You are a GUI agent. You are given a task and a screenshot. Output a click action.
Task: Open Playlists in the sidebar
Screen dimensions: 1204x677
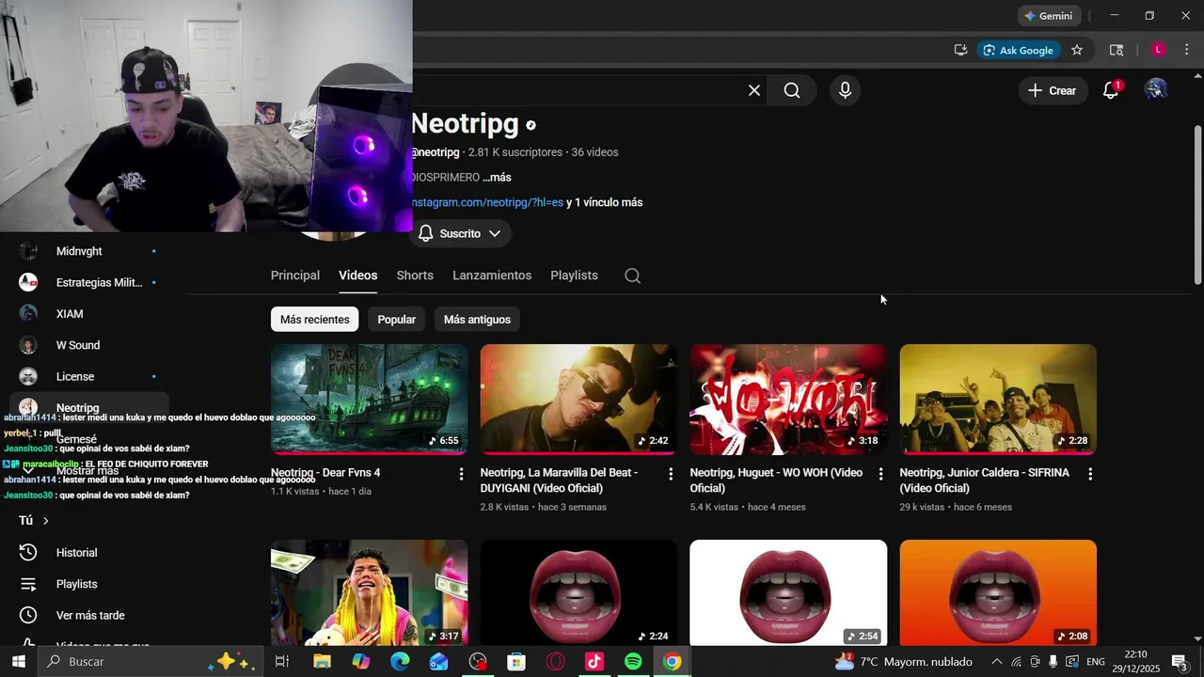click(89, 584)
